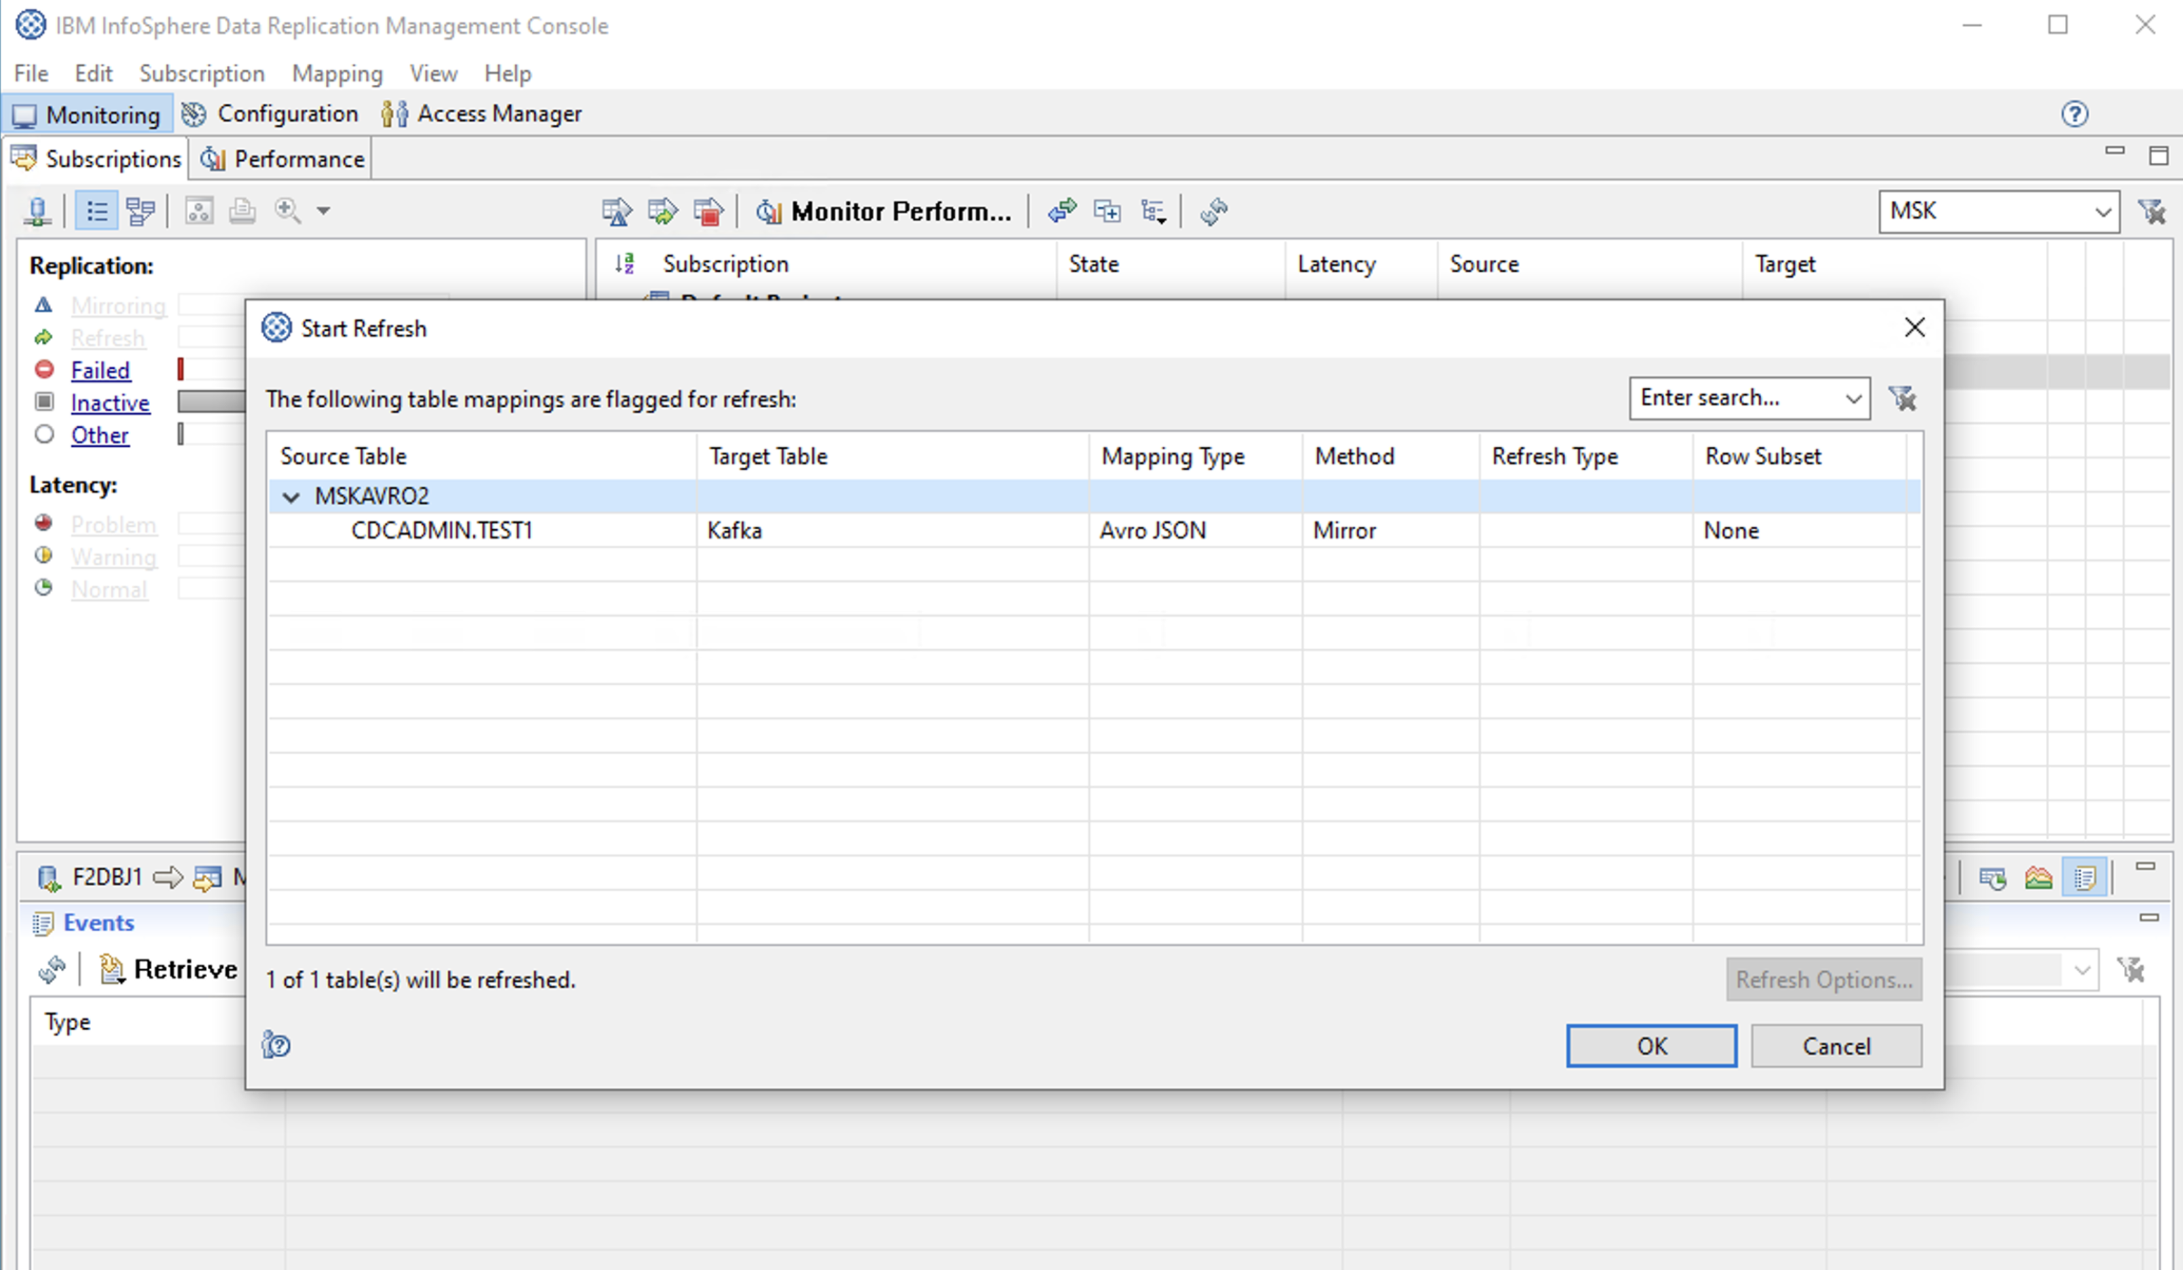
Task: Open the Subscription menu
Action: (x=202, y=73)
